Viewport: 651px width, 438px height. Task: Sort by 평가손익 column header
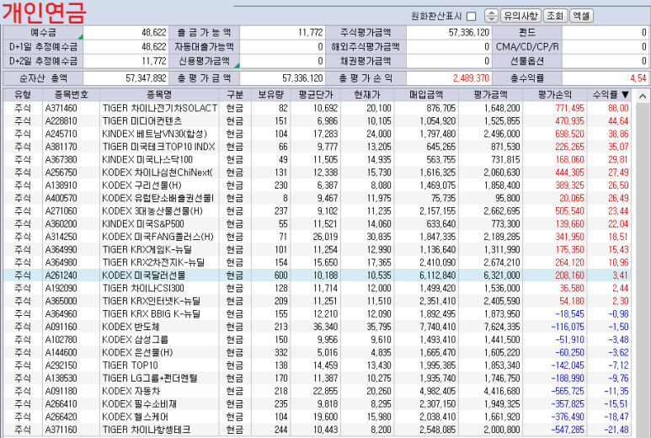[555, 94]
